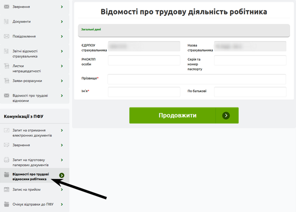
Task: Click the printer icon beside Запит на підготовку
Action: click(x=6, y=160)
